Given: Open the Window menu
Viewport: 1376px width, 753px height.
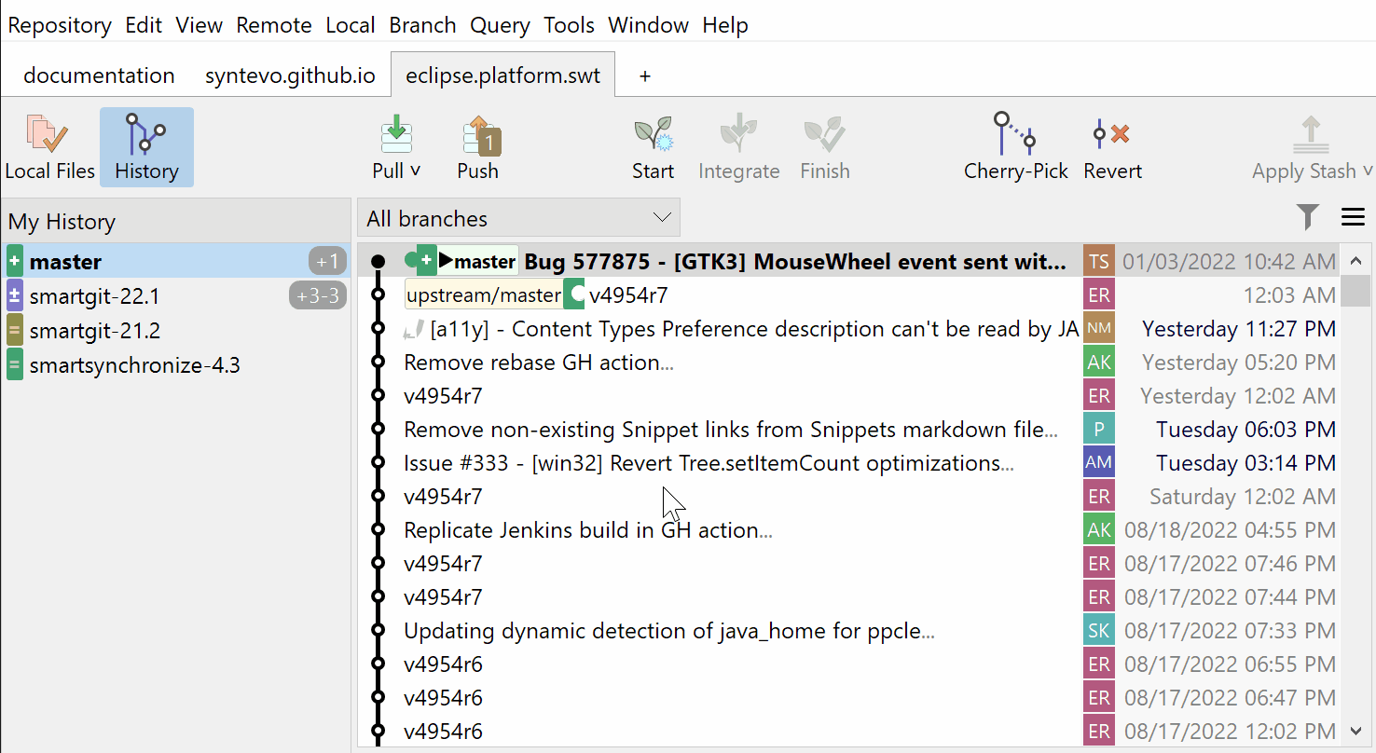Looking at the screenshot, I should point(648,25).
